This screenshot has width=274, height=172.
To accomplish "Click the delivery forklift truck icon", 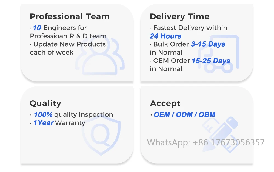I will [221, 55].
